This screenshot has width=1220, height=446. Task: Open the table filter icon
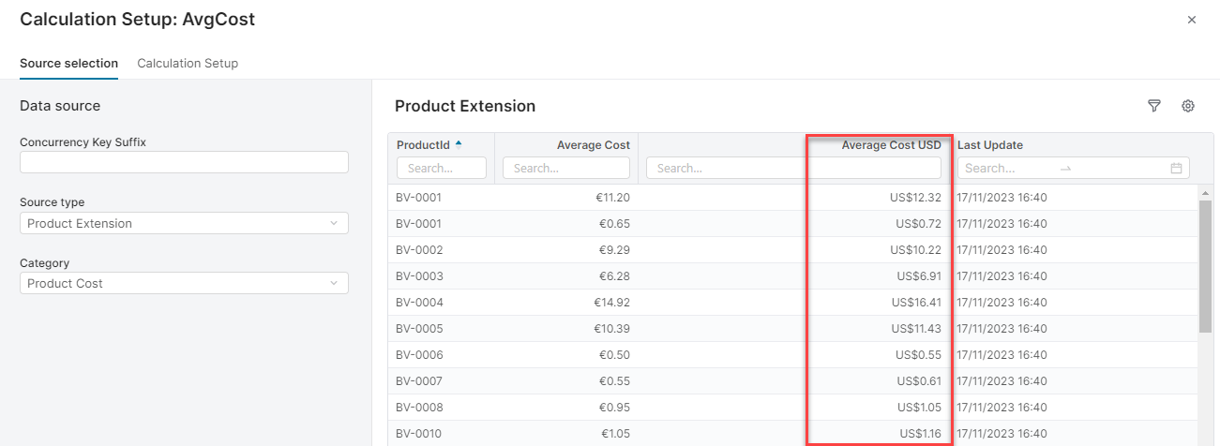point(1154,106)
